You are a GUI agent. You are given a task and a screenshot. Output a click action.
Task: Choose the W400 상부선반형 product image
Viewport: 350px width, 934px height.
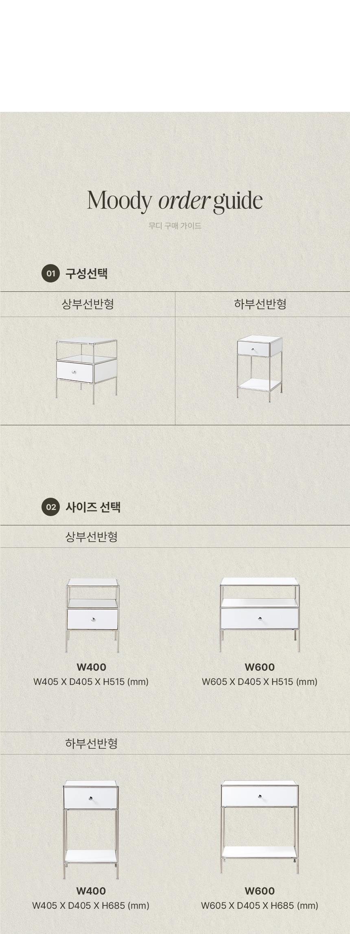point(93,615)
